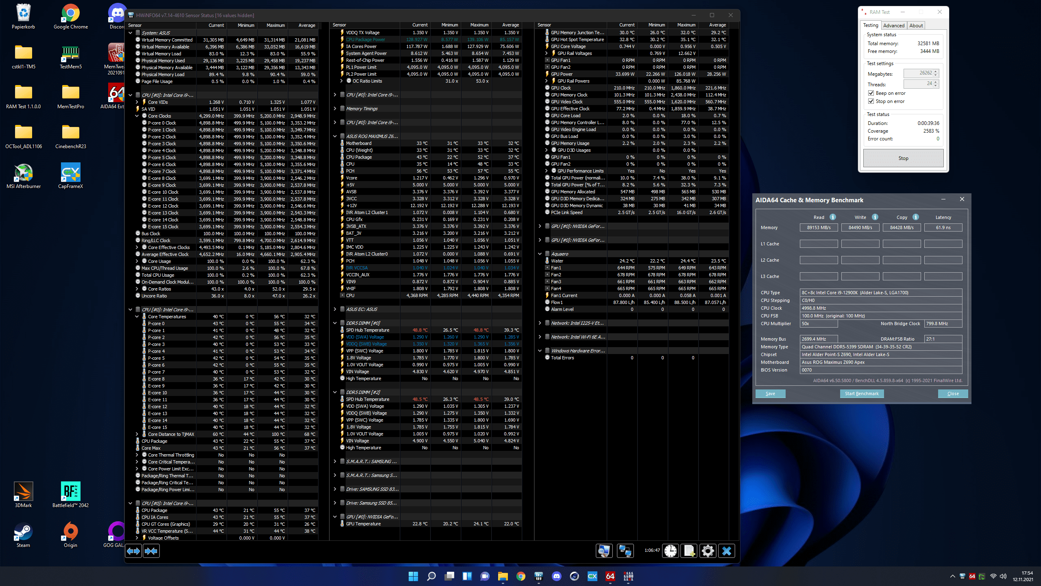Expand Memory Timings sensor group
1041x586 pixels.
[335, 109]
